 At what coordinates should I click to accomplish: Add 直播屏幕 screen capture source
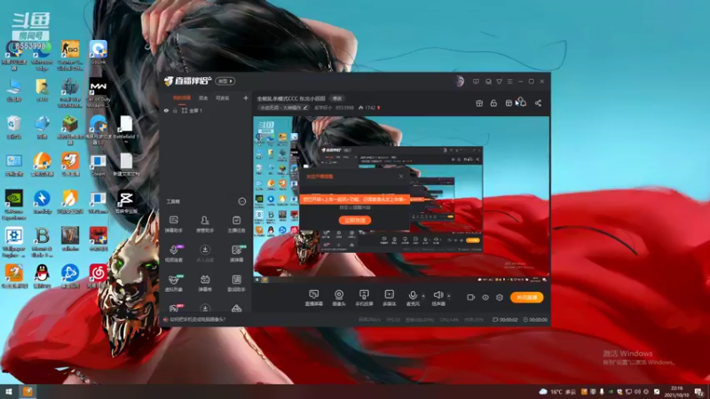(314, 298)
